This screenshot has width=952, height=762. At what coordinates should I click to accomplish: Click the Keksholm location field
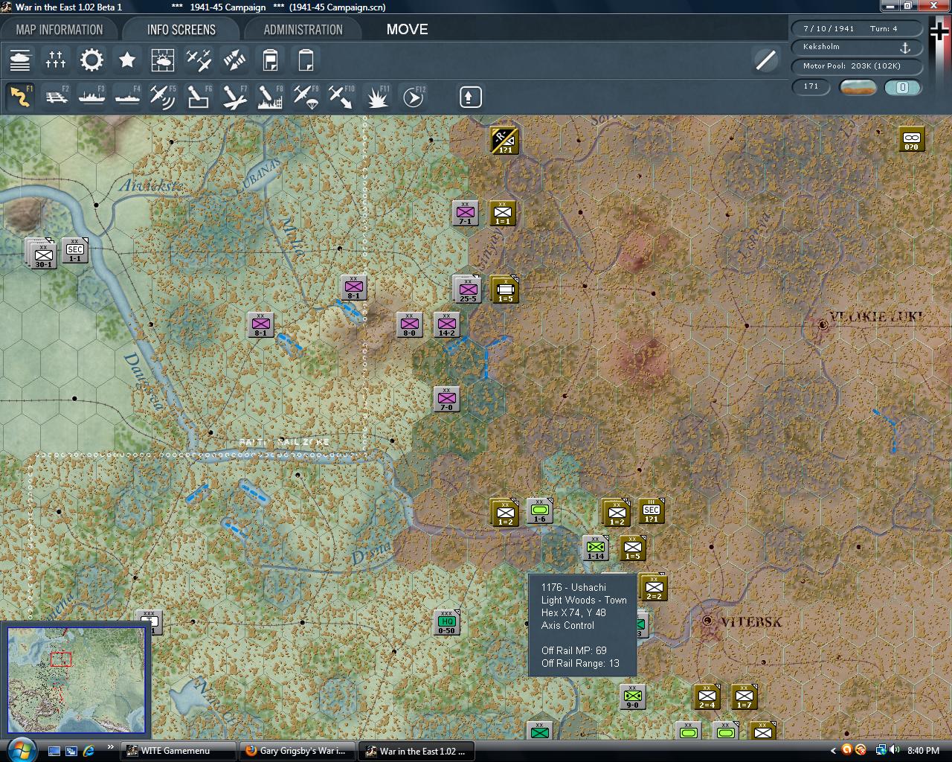tap(858, 47)
